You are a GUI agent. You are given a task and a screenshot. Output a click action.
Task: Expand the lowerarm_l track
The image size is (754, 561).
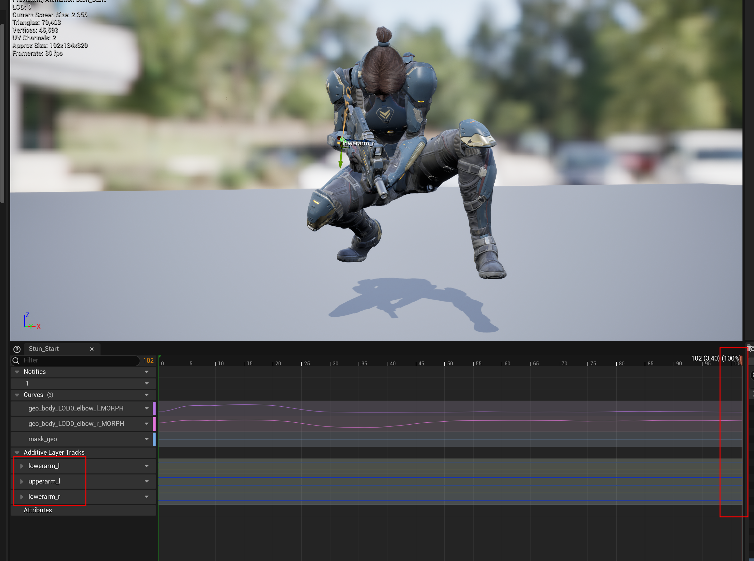(22, 466)
